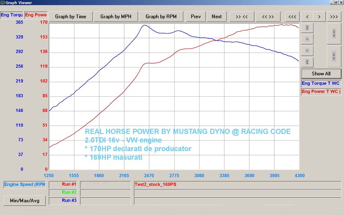The height and width of the screenshot is (215, 344).
Task: Click Show All button
Action: (x=321, y=74)
